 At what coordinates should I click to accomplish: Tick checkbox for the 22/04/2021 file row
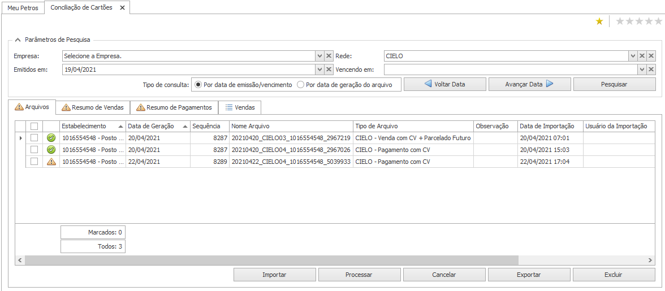point(34,162)
